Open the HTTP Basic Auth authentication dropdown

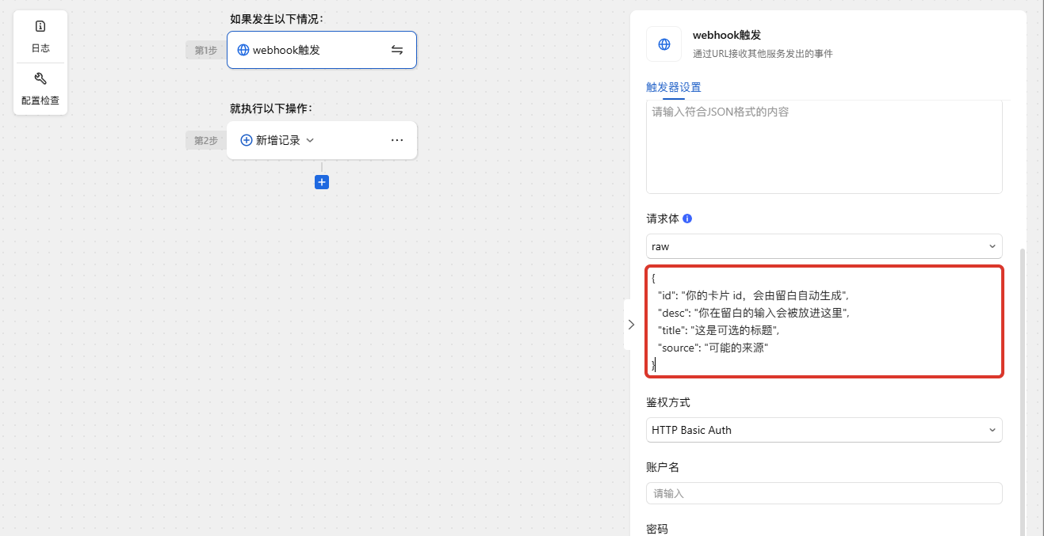coord(823,430)
